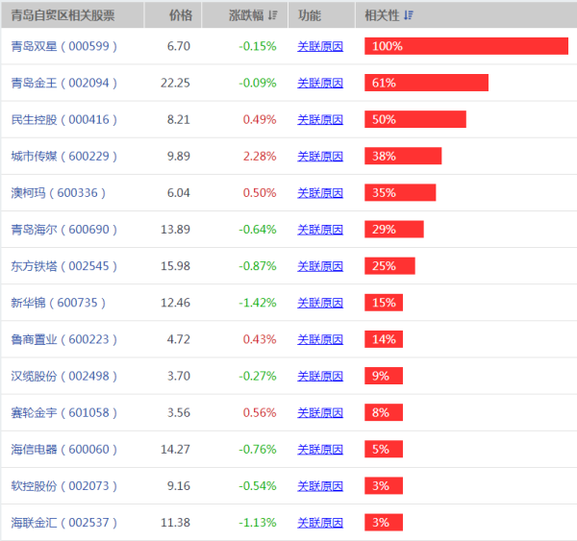Open 关联原因 link for 青岛双星
The width and height of the screenshot is (577, 541).
point(320,46)
